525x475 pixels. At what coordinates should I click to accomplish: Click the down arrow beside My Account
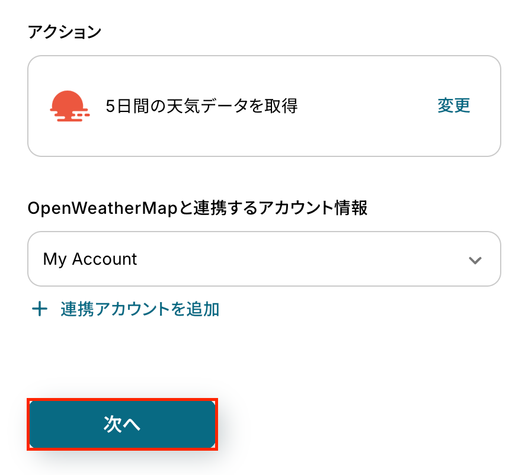tap(475, 260)
